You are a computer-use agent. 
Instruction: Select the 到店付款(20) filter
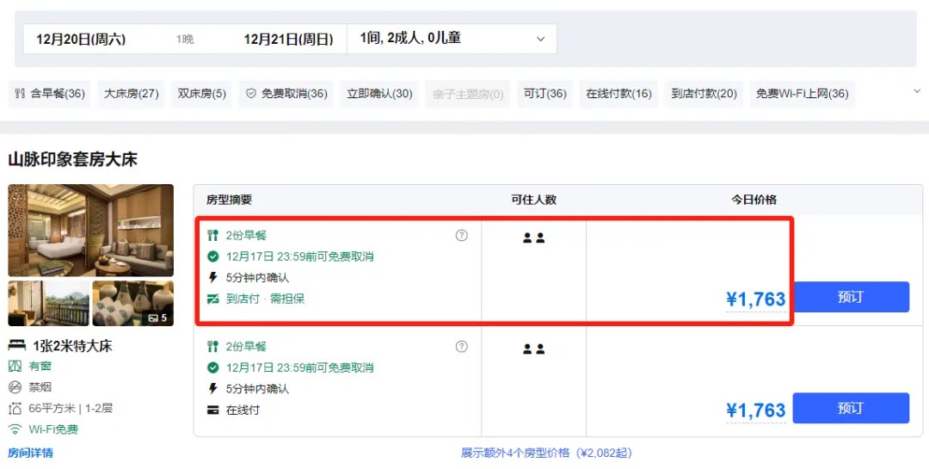pyautogui.click(x=704, y=94)
